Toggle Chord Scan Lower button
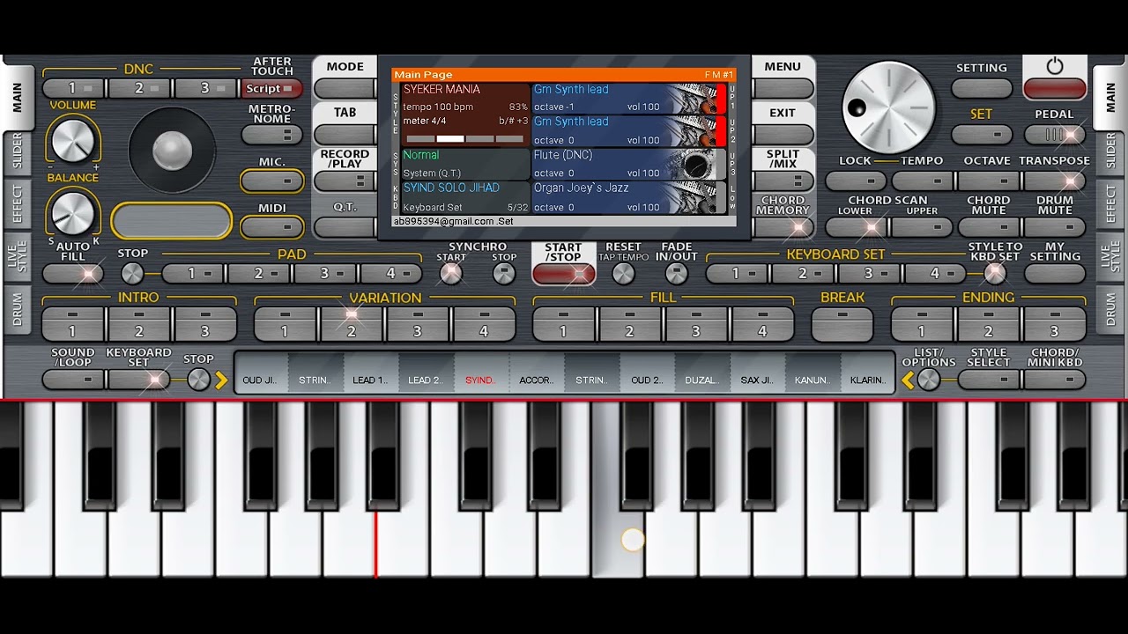1128x634 pixels. tap(857, 227)
